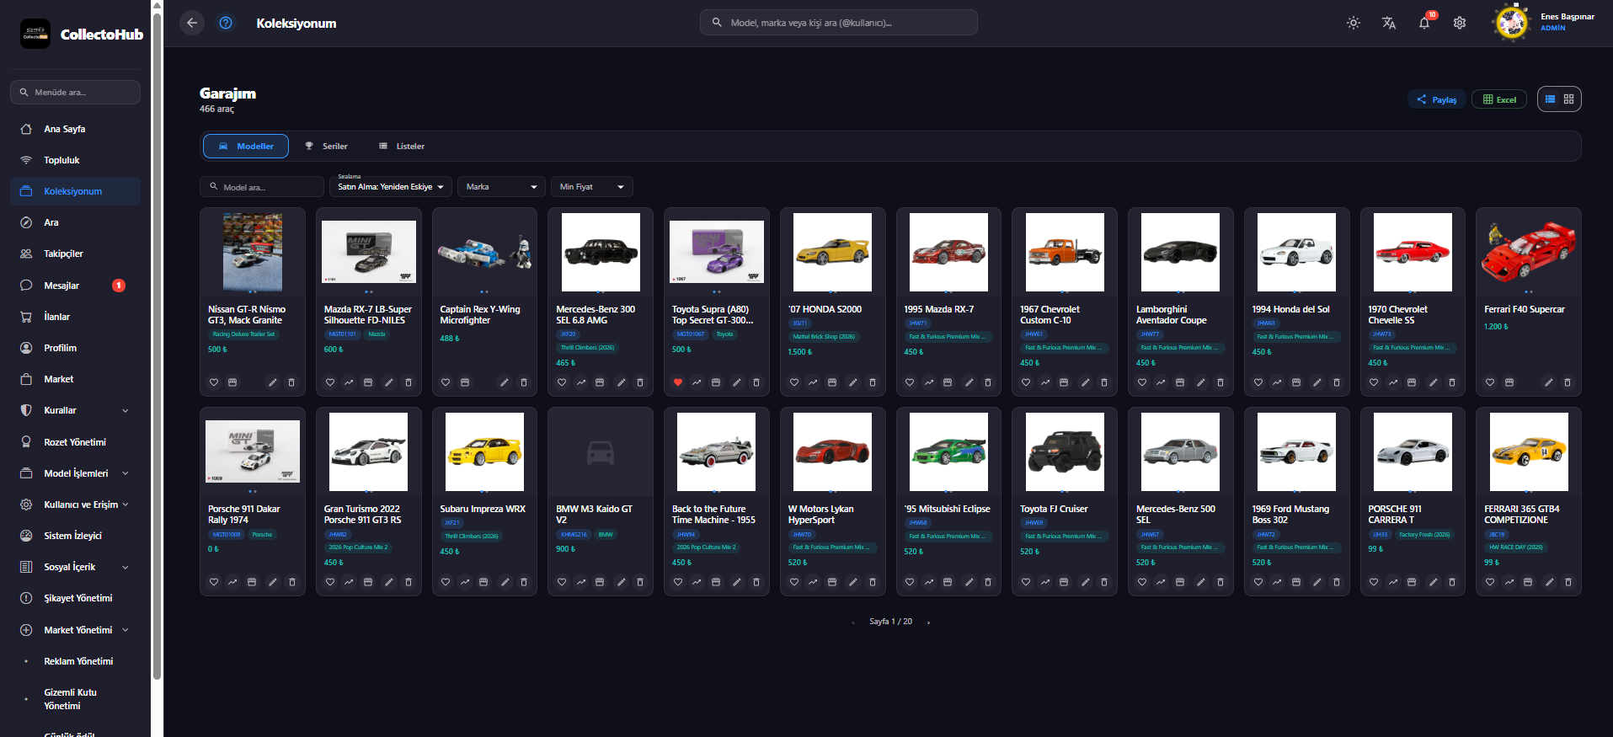Open Şikayet Yönetimi sidebar link
1613x737 pixels.
coord(75,598)
